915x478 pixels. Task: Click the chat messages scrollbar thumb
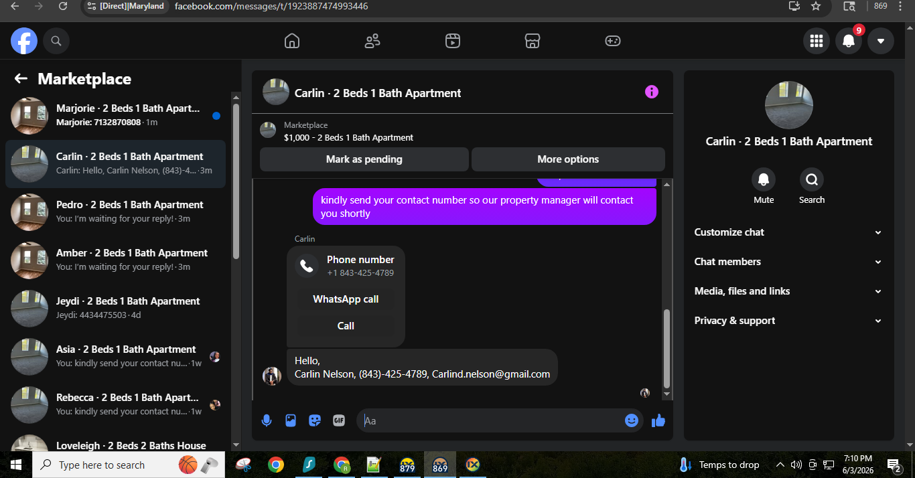tap(666, 349)
